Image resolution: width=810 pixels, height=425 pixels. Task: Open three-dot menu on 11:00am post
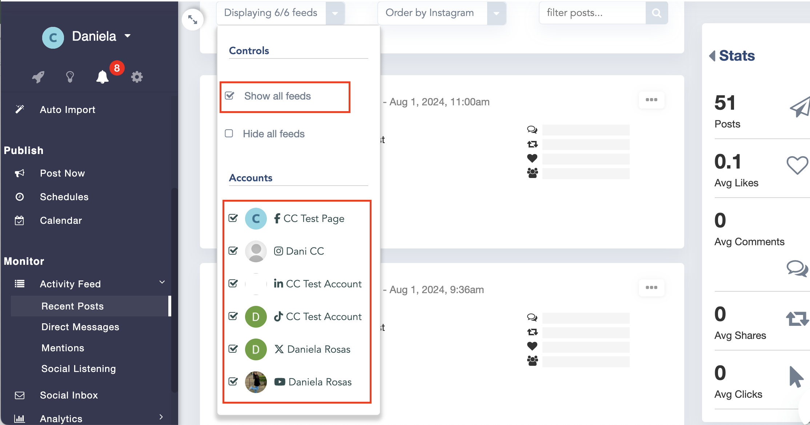651,100
